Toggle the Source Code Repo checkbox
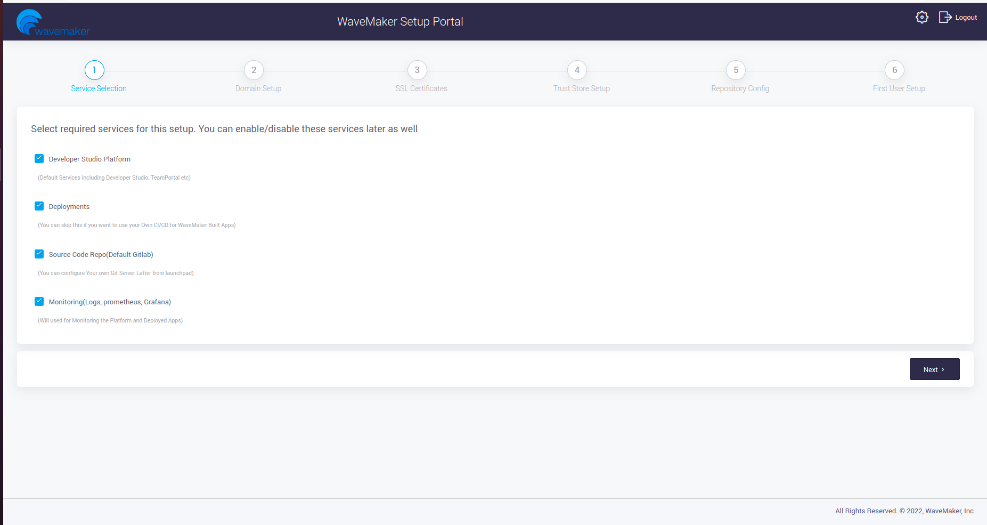The height and width of the screenshot is (525, 987). pos(39,254)
